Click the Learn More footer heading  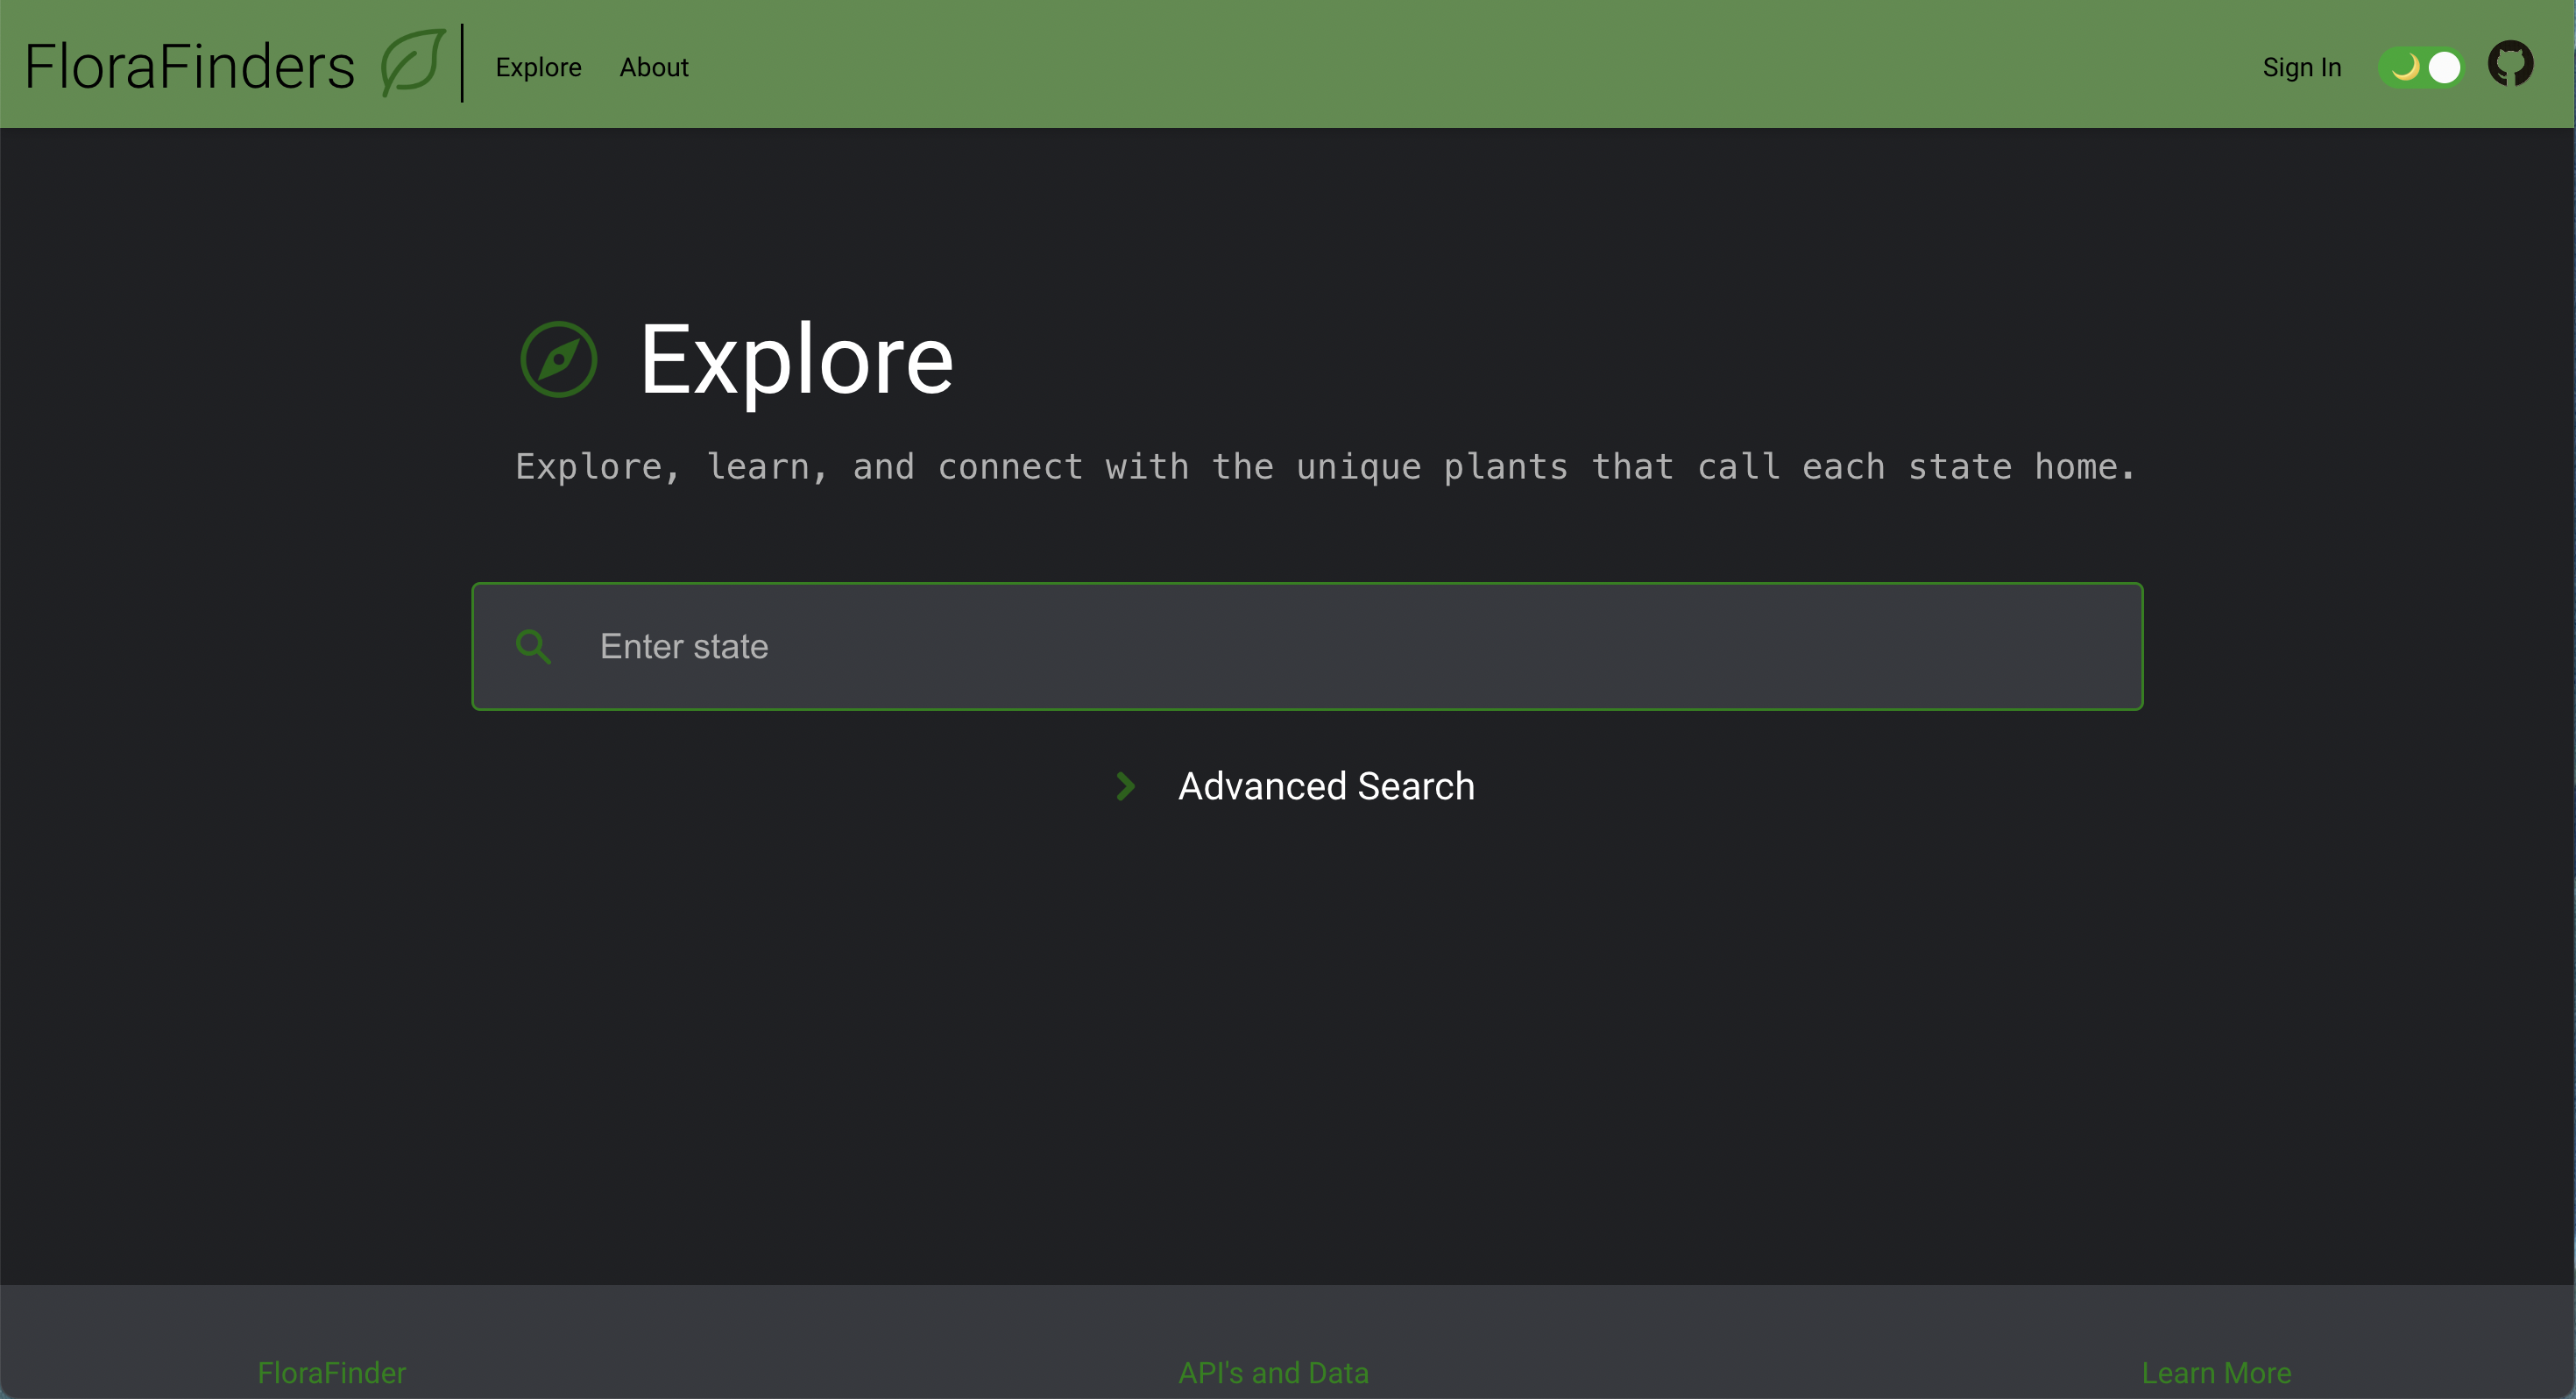(x=2216, y=1372)
